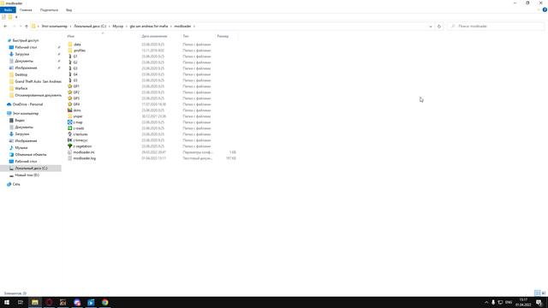Screen dimensions: 548x308
Task: Select the z map folder
Action: coord(78,122)
